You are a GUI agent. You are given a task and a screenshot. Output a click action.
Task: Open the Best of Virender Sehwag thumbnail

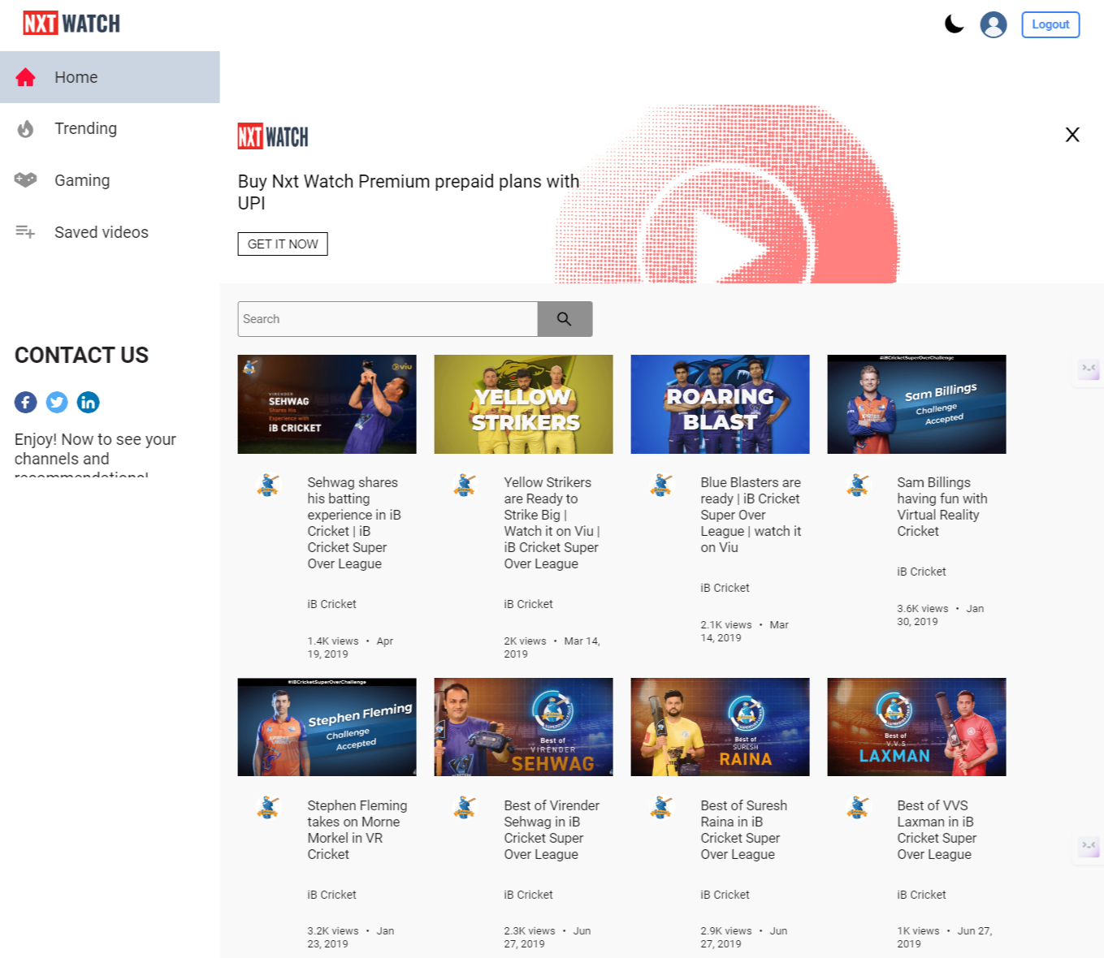(524, 727)
